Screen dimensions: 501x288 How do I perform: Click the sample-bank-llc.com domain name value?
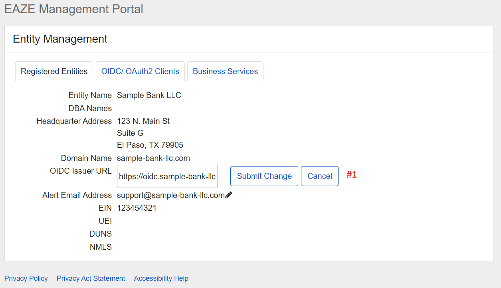153,158
